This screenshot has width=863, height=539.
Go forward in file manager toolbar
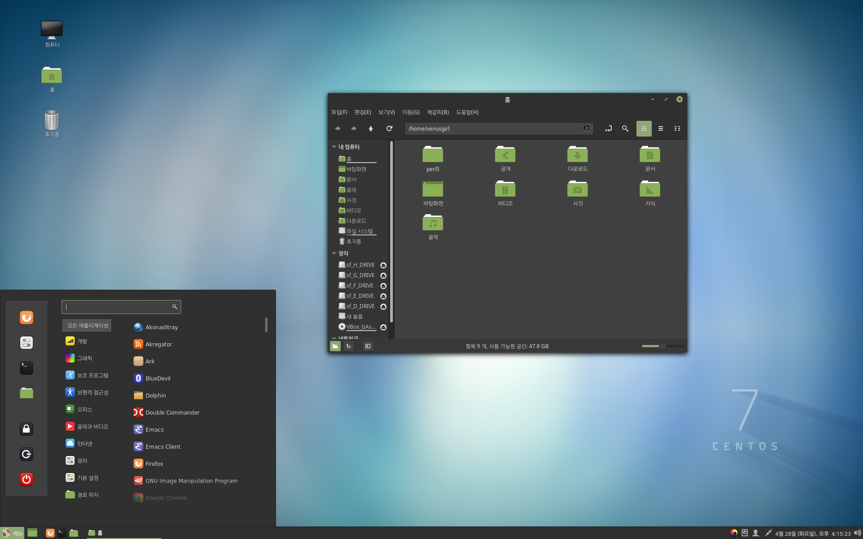click(354, 128)
